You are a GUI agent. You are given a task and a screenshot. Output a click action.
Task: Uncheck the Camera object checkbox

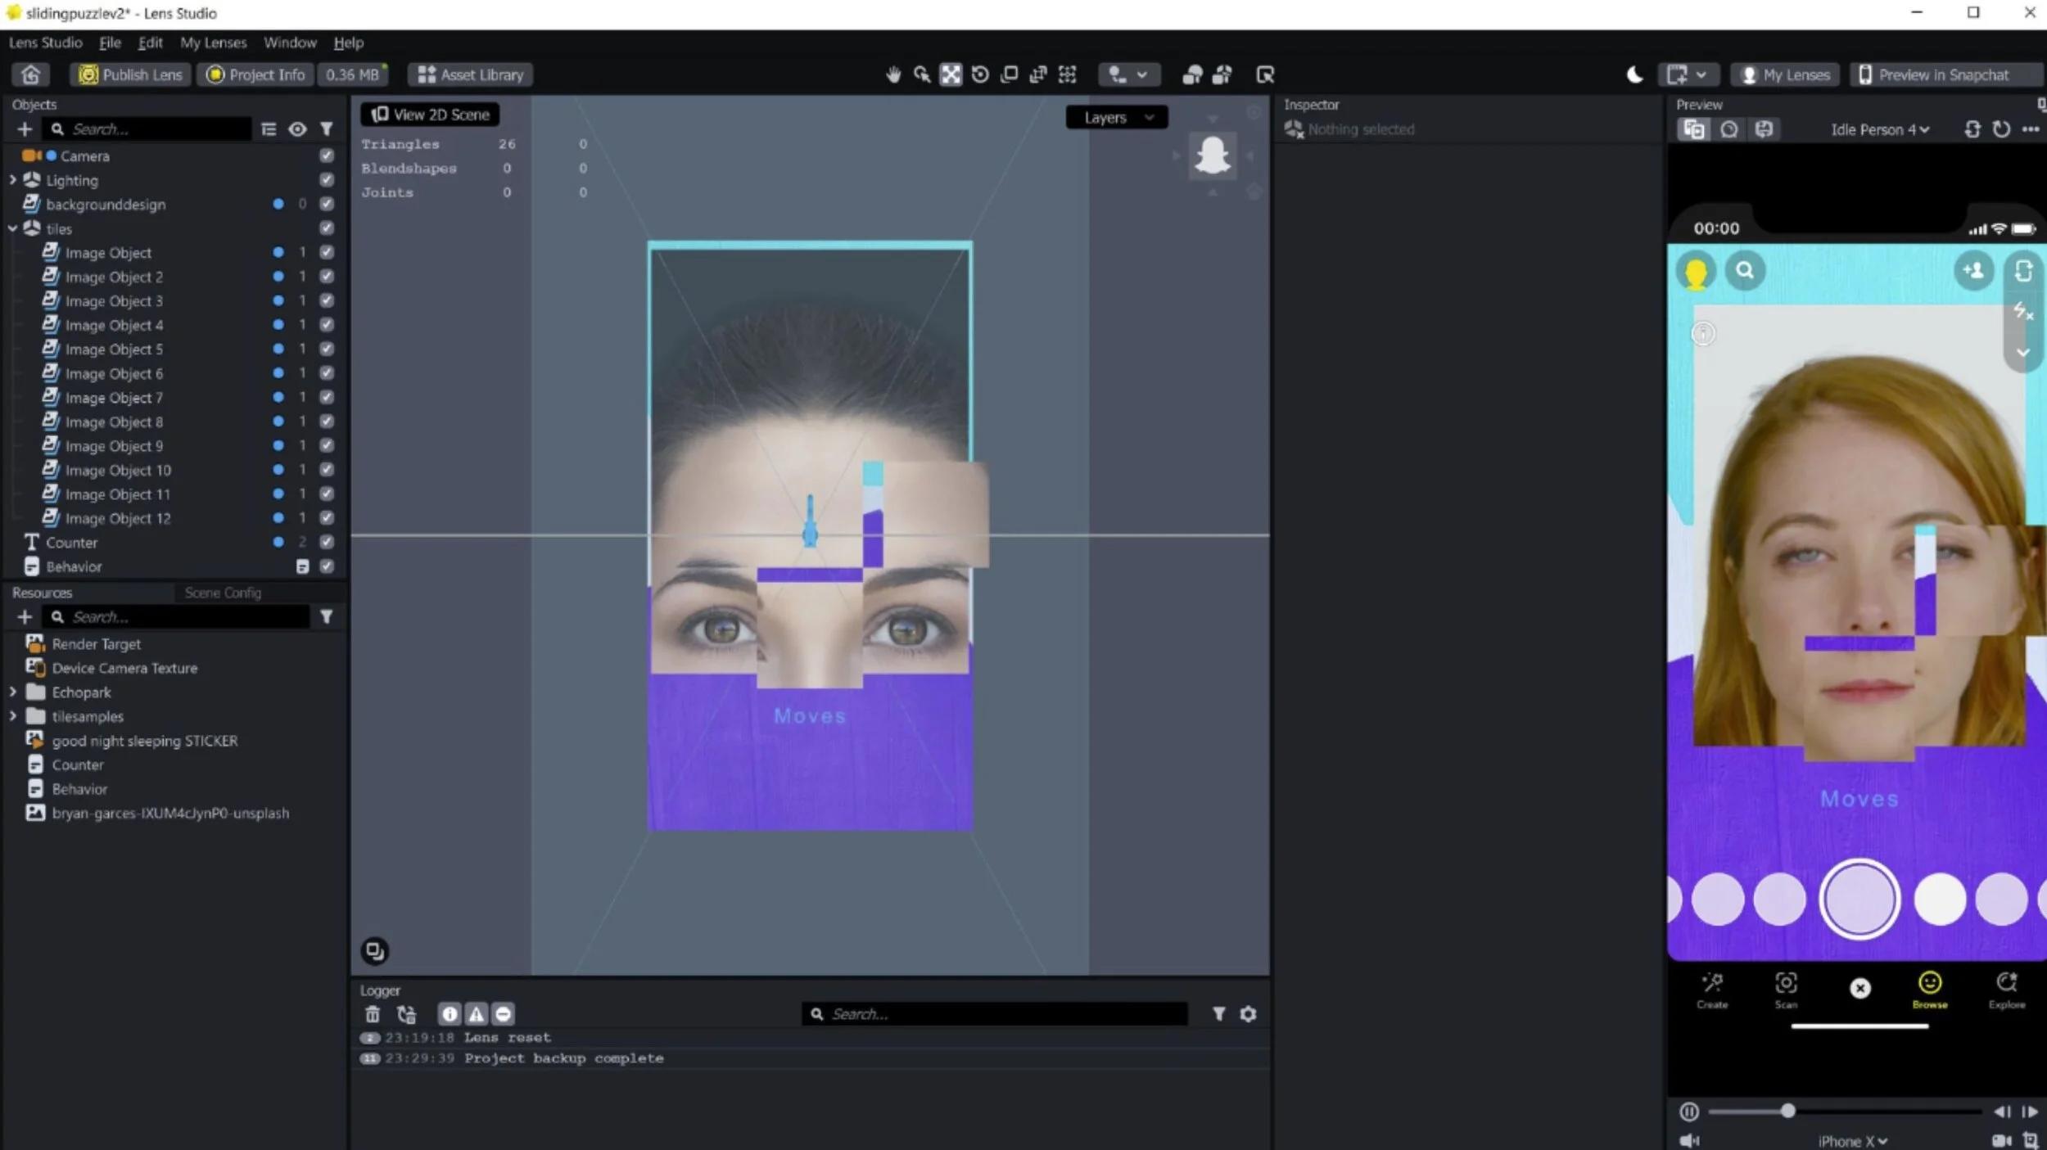click(327, 156)
